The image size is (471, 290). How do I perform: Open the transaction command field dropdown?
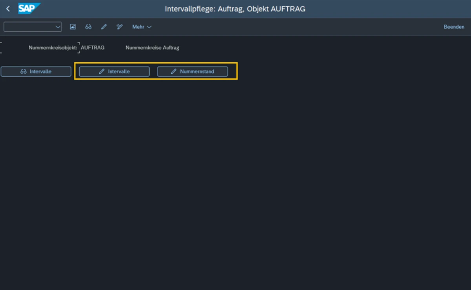pos(58,27)
